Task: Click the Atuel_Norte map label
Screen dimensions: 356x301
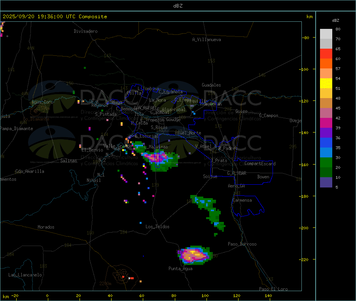Action: 188,133
